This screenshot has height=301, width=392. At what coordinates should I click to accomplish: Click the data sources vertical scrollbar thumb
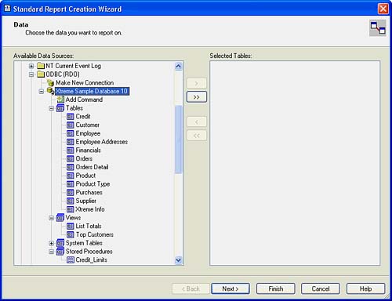pyautogui.click(x=179, y=140)
